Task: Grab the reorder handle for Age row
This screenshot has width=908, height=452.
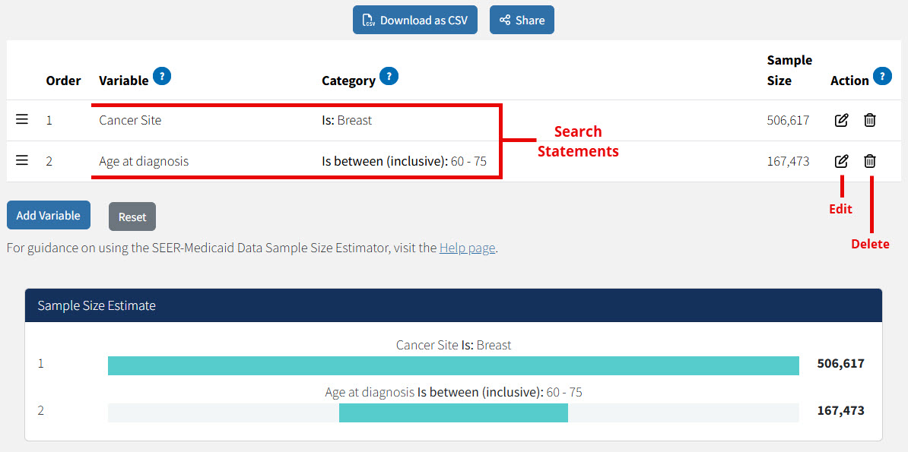Action: pyautogui.click(x=21, y=160)
